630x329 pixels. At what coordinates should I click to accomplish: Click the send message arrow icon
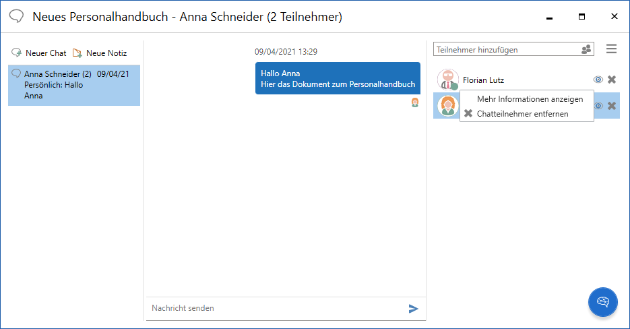(x=413, y=309)
